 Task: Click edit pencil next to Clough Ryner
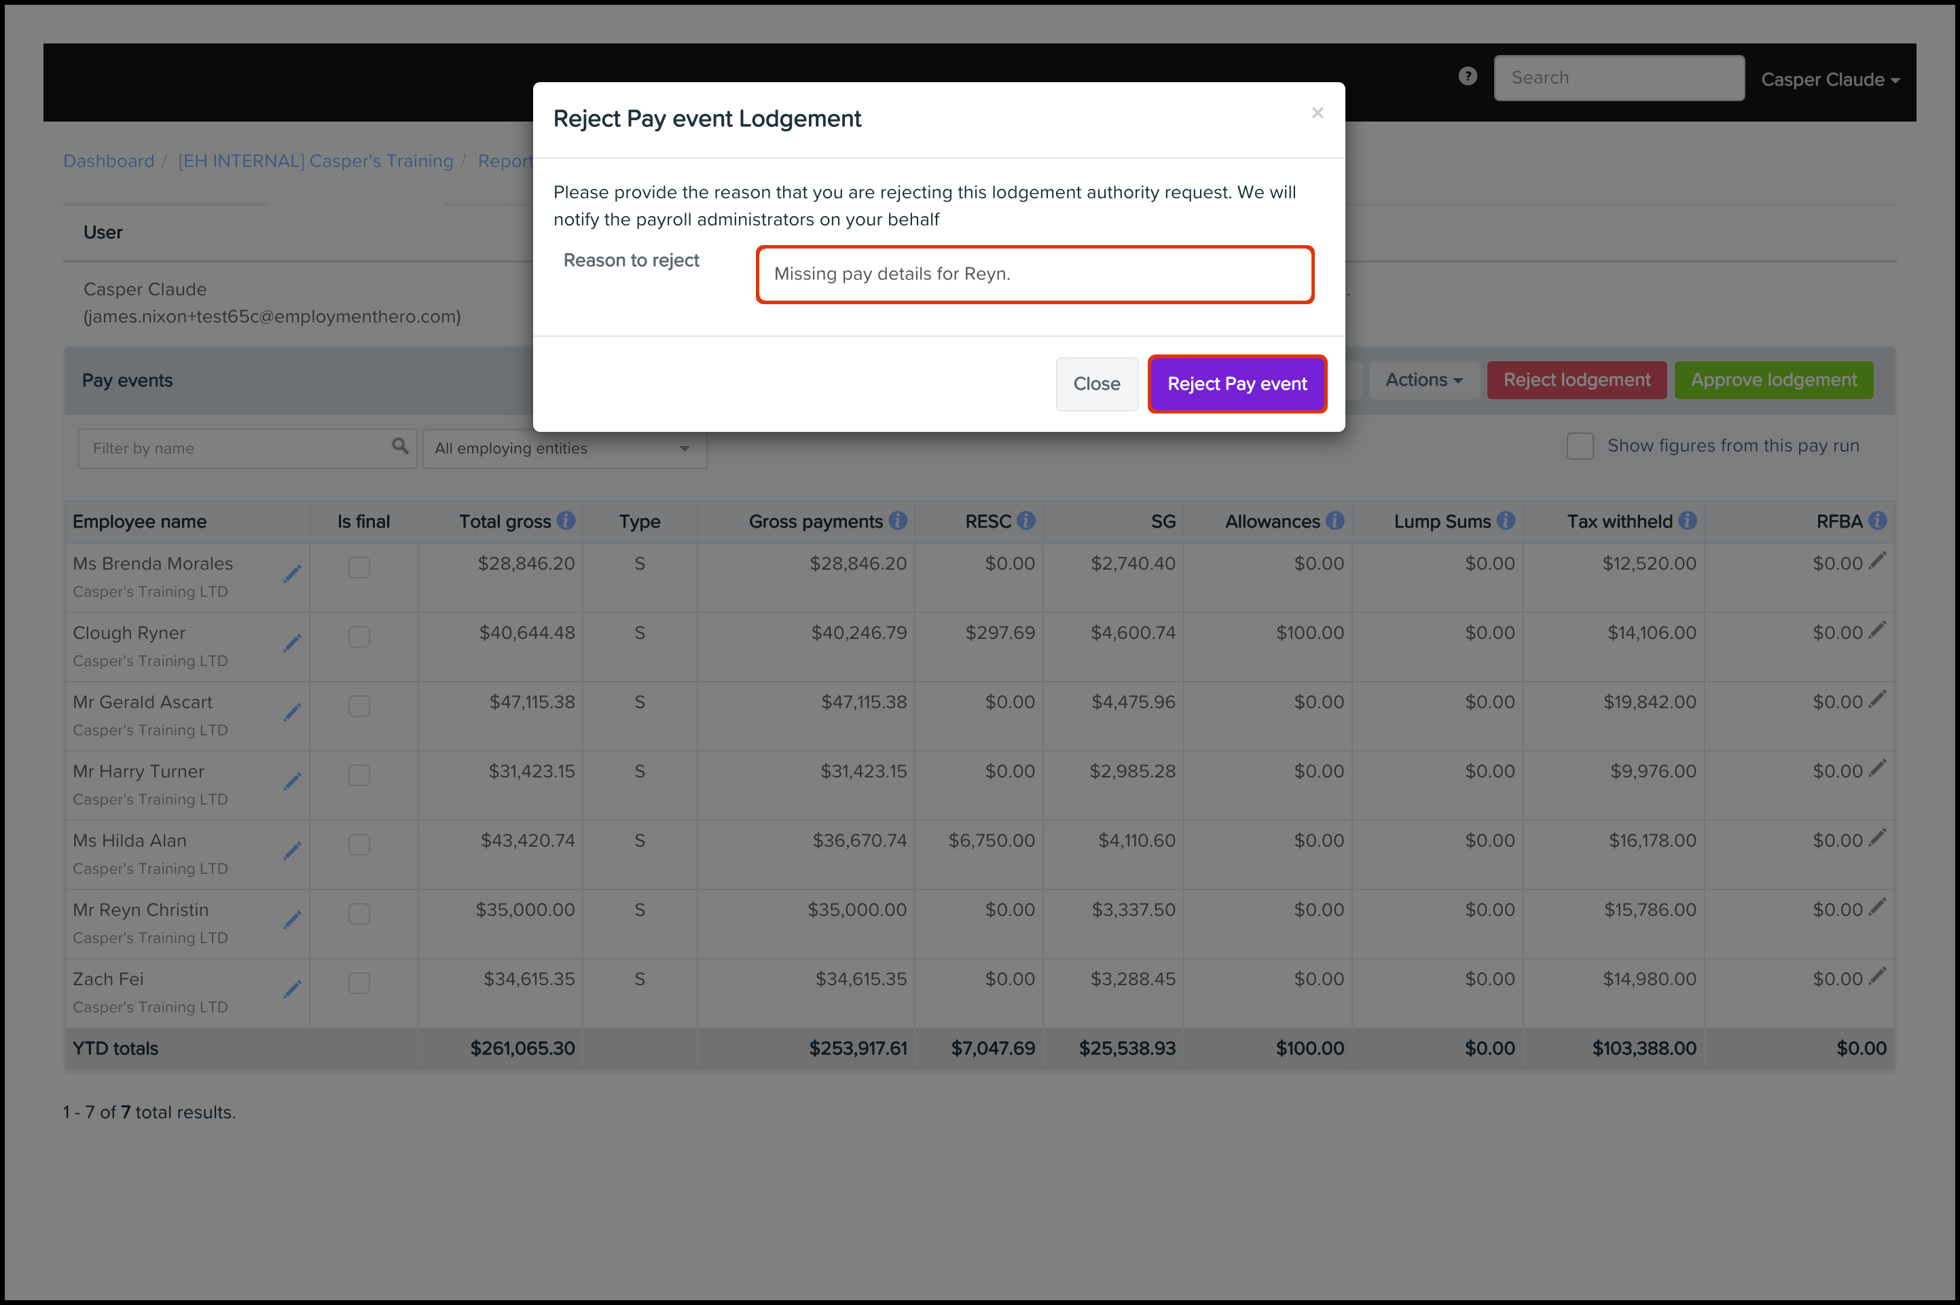(291, 642)
